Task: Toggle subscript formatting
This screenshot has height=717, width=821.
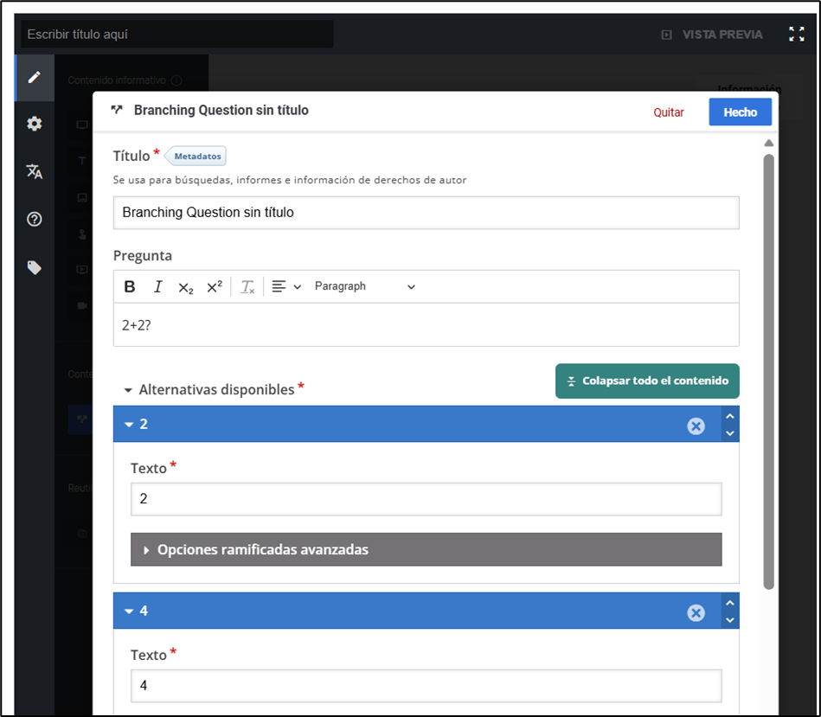Action: coord(186,287)
